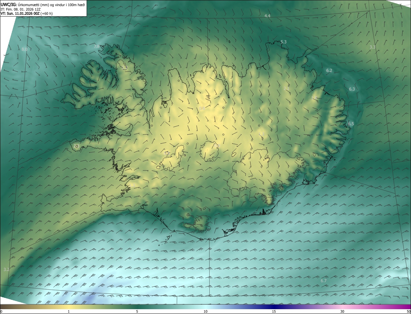This screenshot has height=314, width=411.
Task: Click the 30 tick on color scale
Action: coord(342,311)
